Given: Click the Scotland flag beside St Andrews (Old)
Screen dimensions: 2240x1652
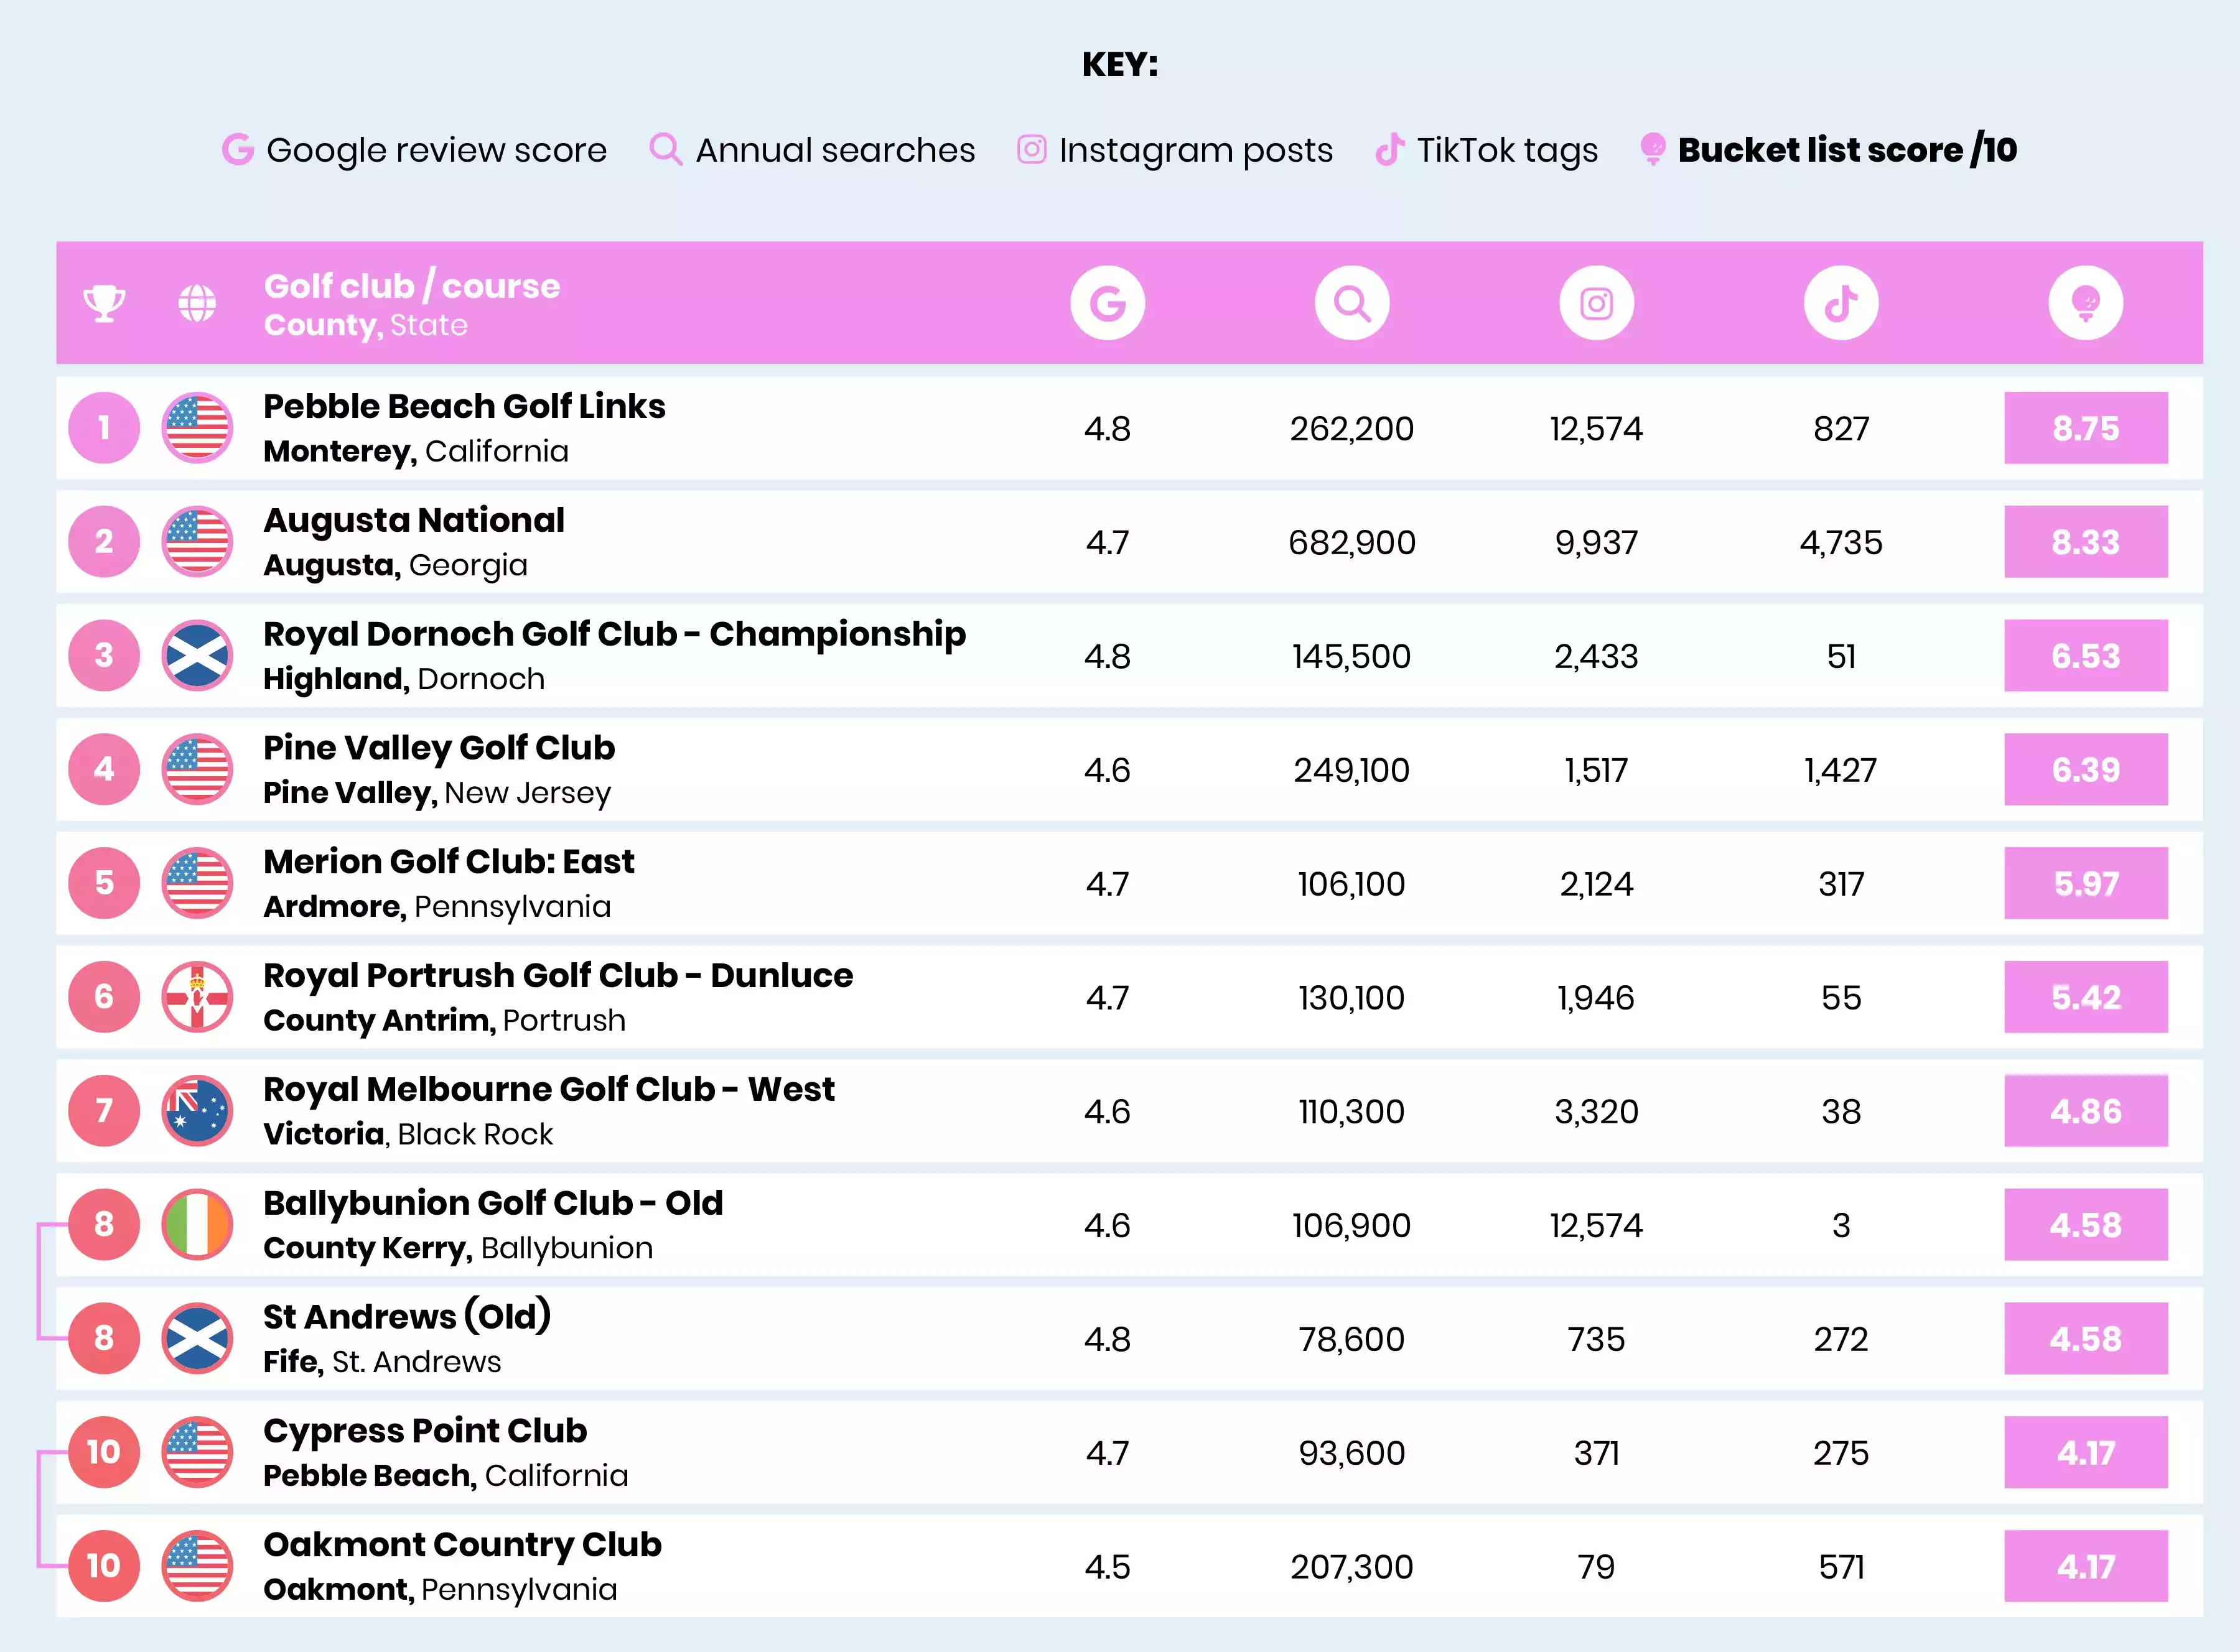Looking at the screenshot, I should coord(197,1338).
